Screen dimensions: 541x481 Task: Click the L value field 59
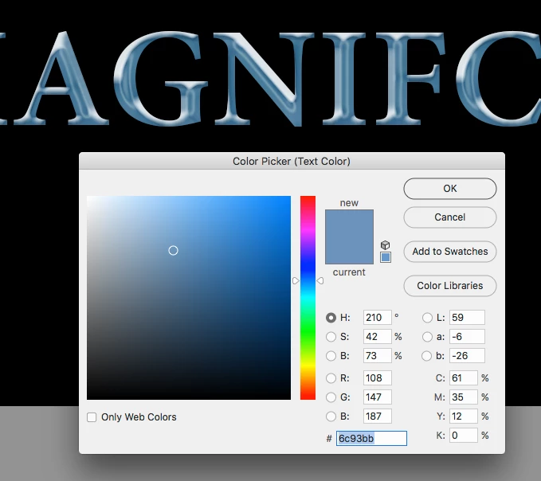pyautogui.click(x=467, y=318)
